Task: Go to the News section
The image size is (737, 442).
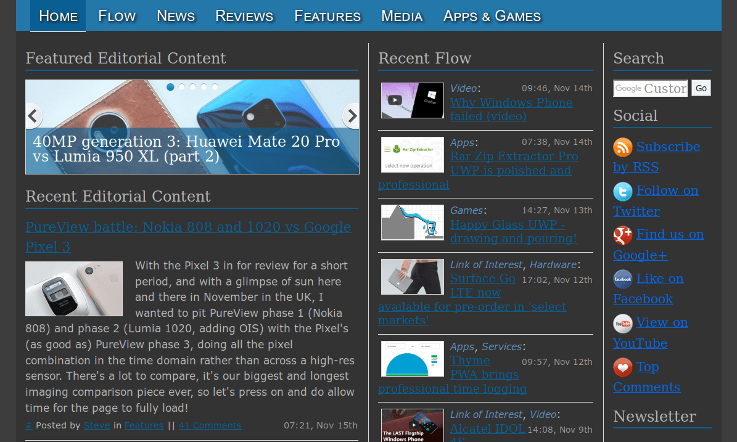Action: (x=176, y=16)
